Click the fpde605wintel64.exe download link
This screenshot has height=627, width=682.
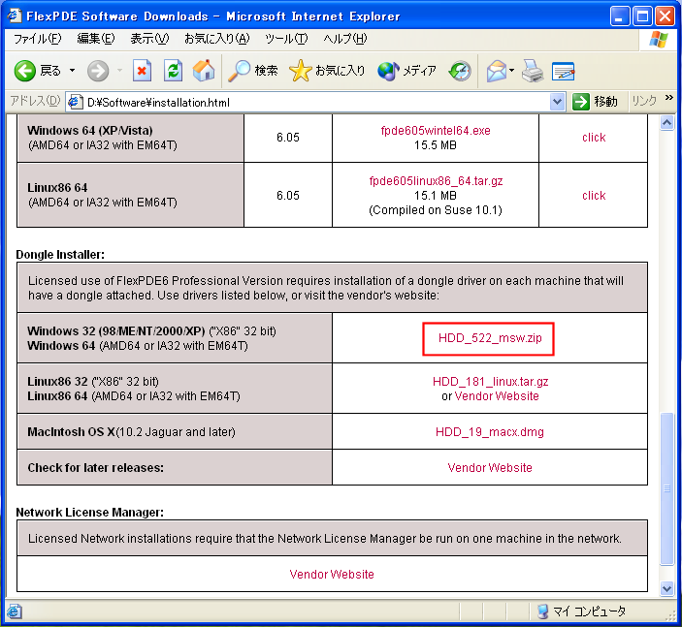[436, 130]
